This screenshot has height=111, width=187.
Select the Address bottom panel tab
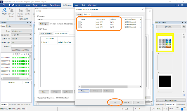[4, 105]
